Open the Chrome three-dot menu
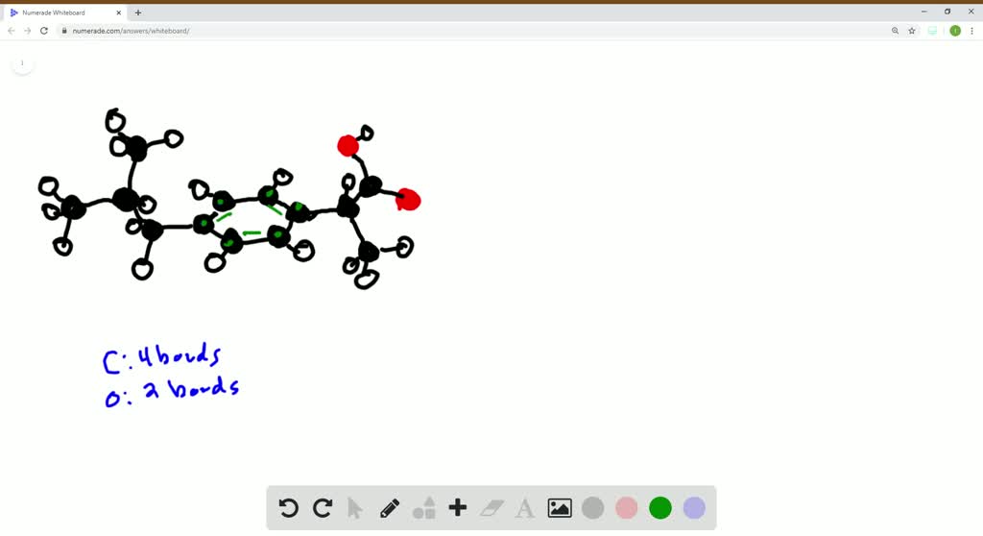This screenshot has height=536, width=983. (971, 31)
